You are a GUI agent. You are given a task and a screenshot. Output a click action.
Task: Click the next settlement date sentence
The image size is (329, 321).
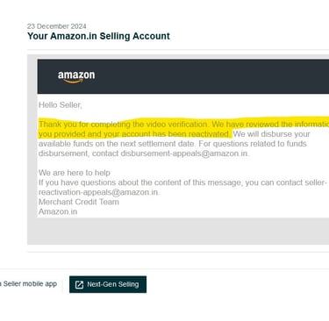117,144
